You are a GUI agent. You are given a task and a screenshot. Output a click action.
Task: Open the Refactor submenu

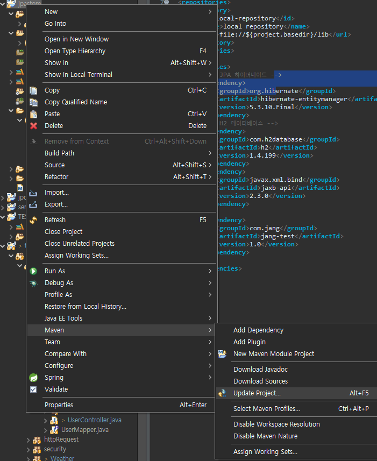click(122, 176)
